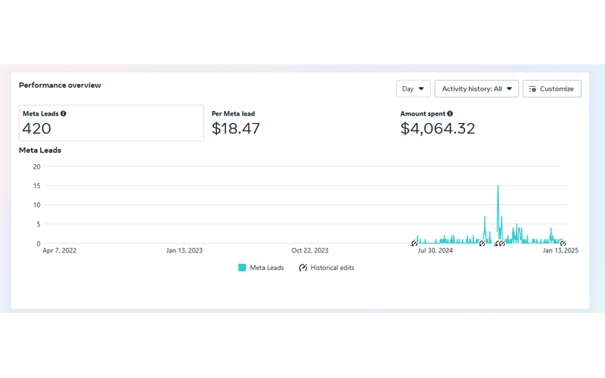The width and height of the screenshot is (605, 378).
Task: Click the chart peak at 15 leads
Action: [x=498, y=186]
